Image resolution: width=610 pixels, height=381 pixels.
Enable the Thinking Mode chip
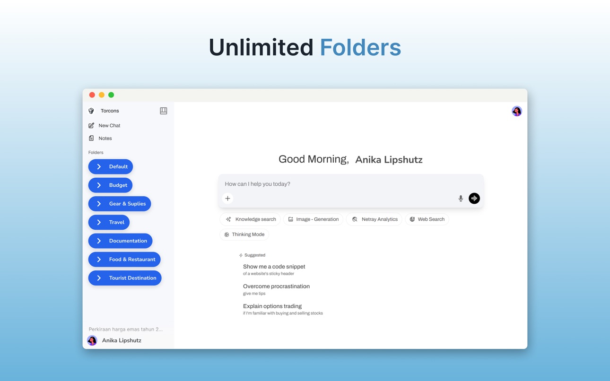(x=244, y=234)
